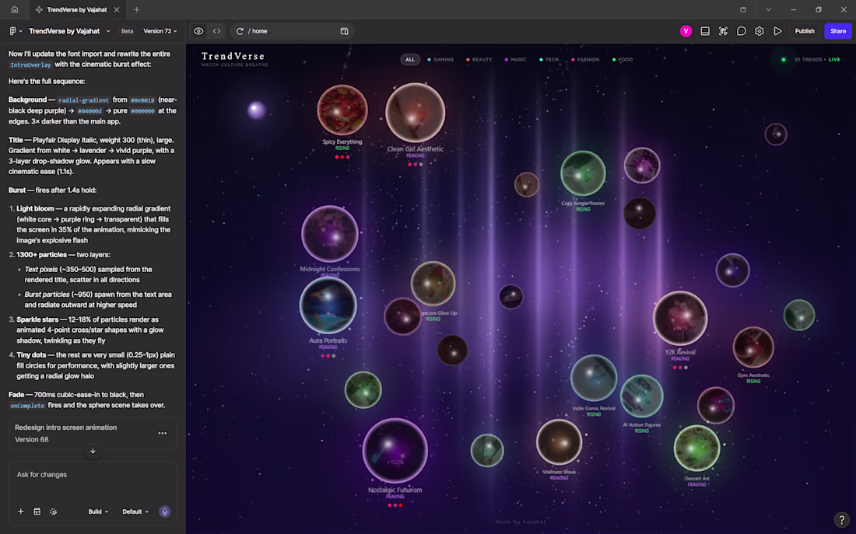This screenshot has height=534, width=856.
Task: Click the Share button
Action: 837,31
